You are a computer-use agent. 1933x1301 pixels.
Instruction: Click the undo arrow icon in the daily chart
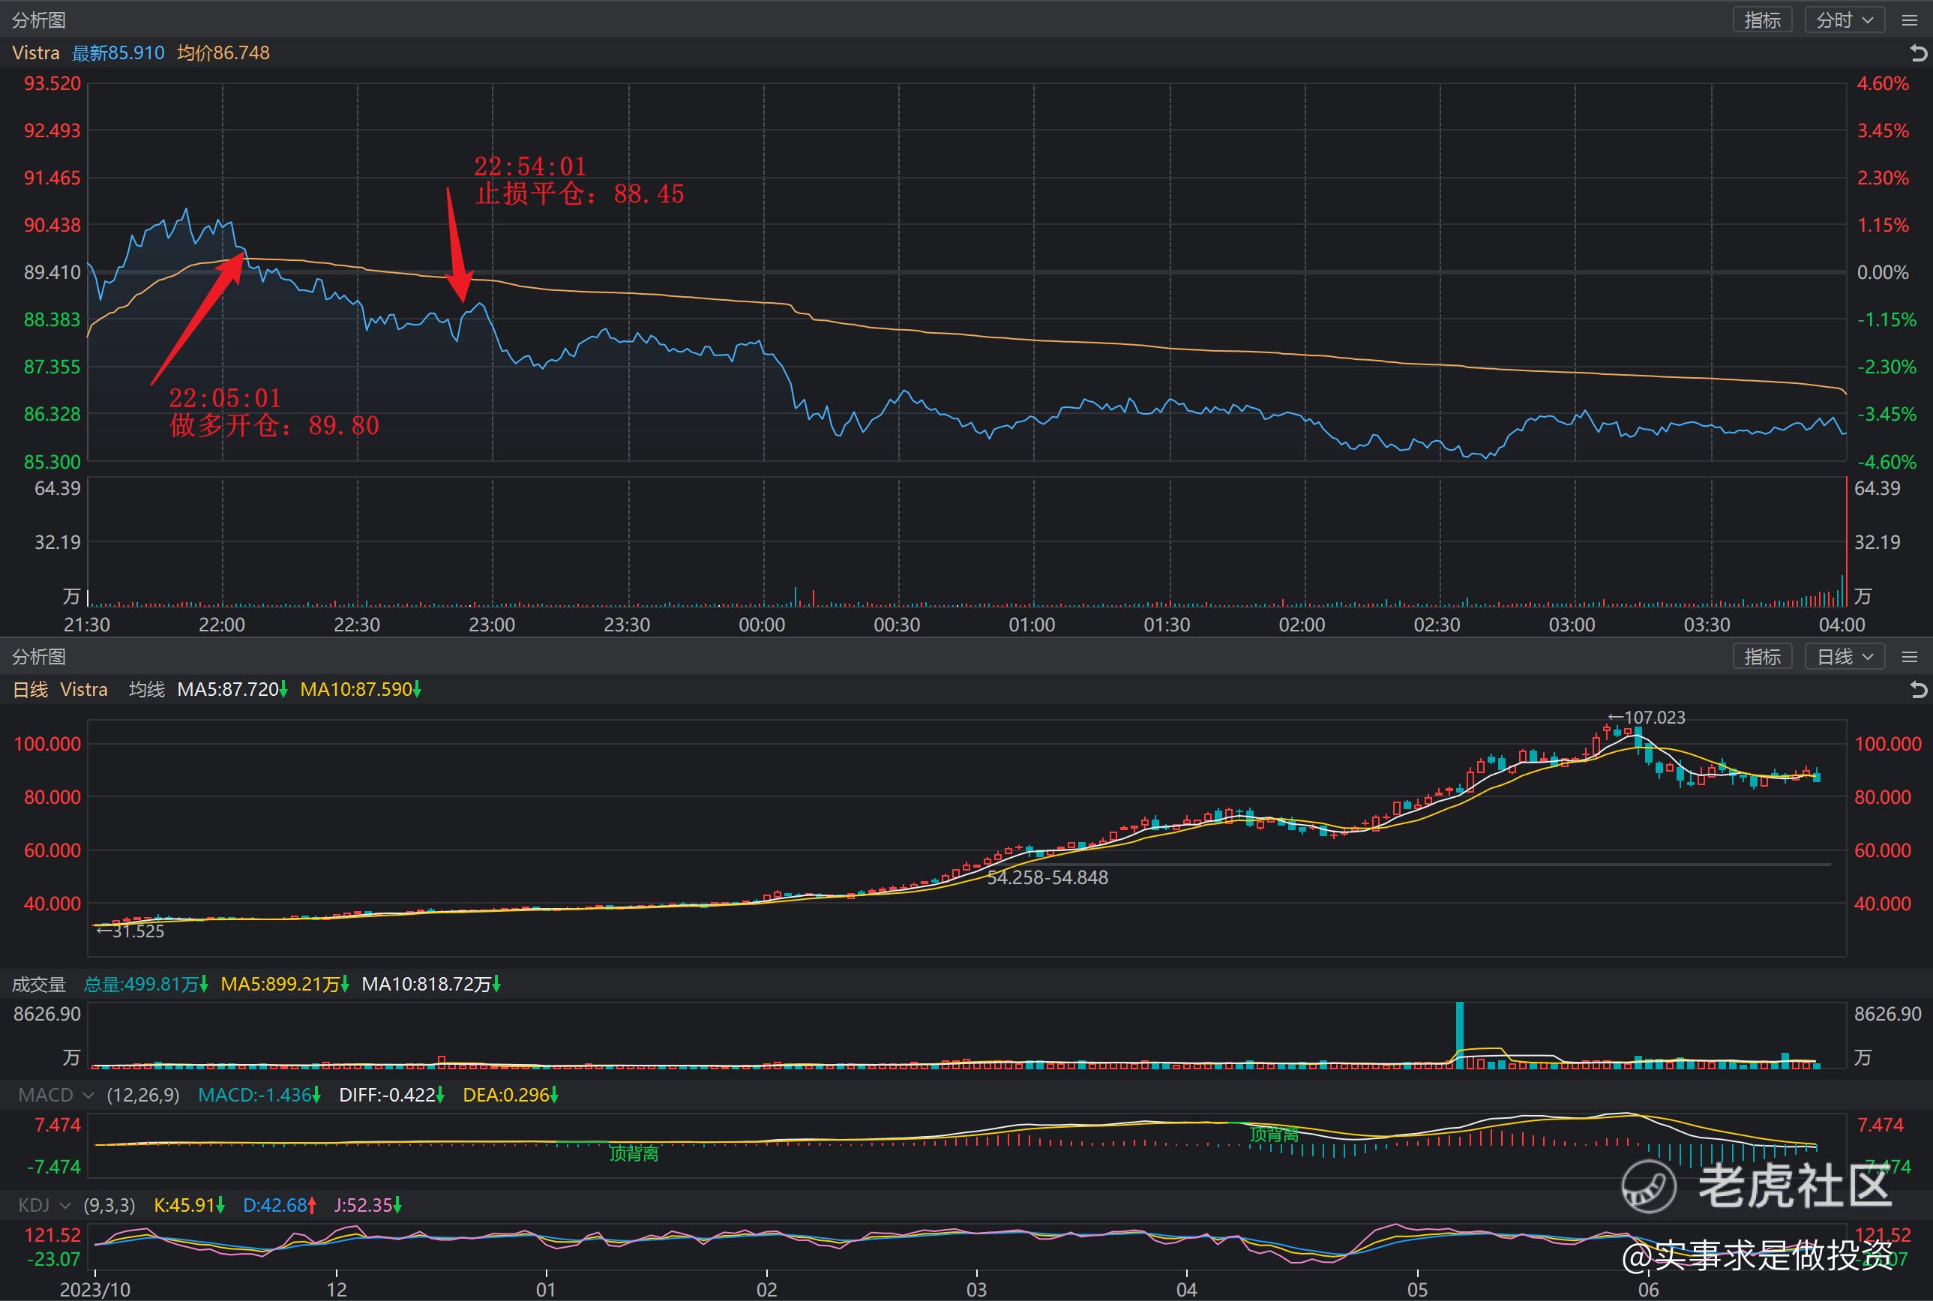point(1918,690)
